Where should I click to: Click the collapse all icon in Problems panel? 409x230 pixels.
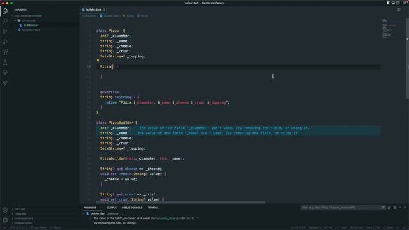[389, 208]
